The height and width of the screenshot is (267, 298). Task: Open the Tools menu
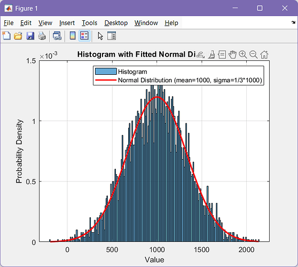click(90, 23)
